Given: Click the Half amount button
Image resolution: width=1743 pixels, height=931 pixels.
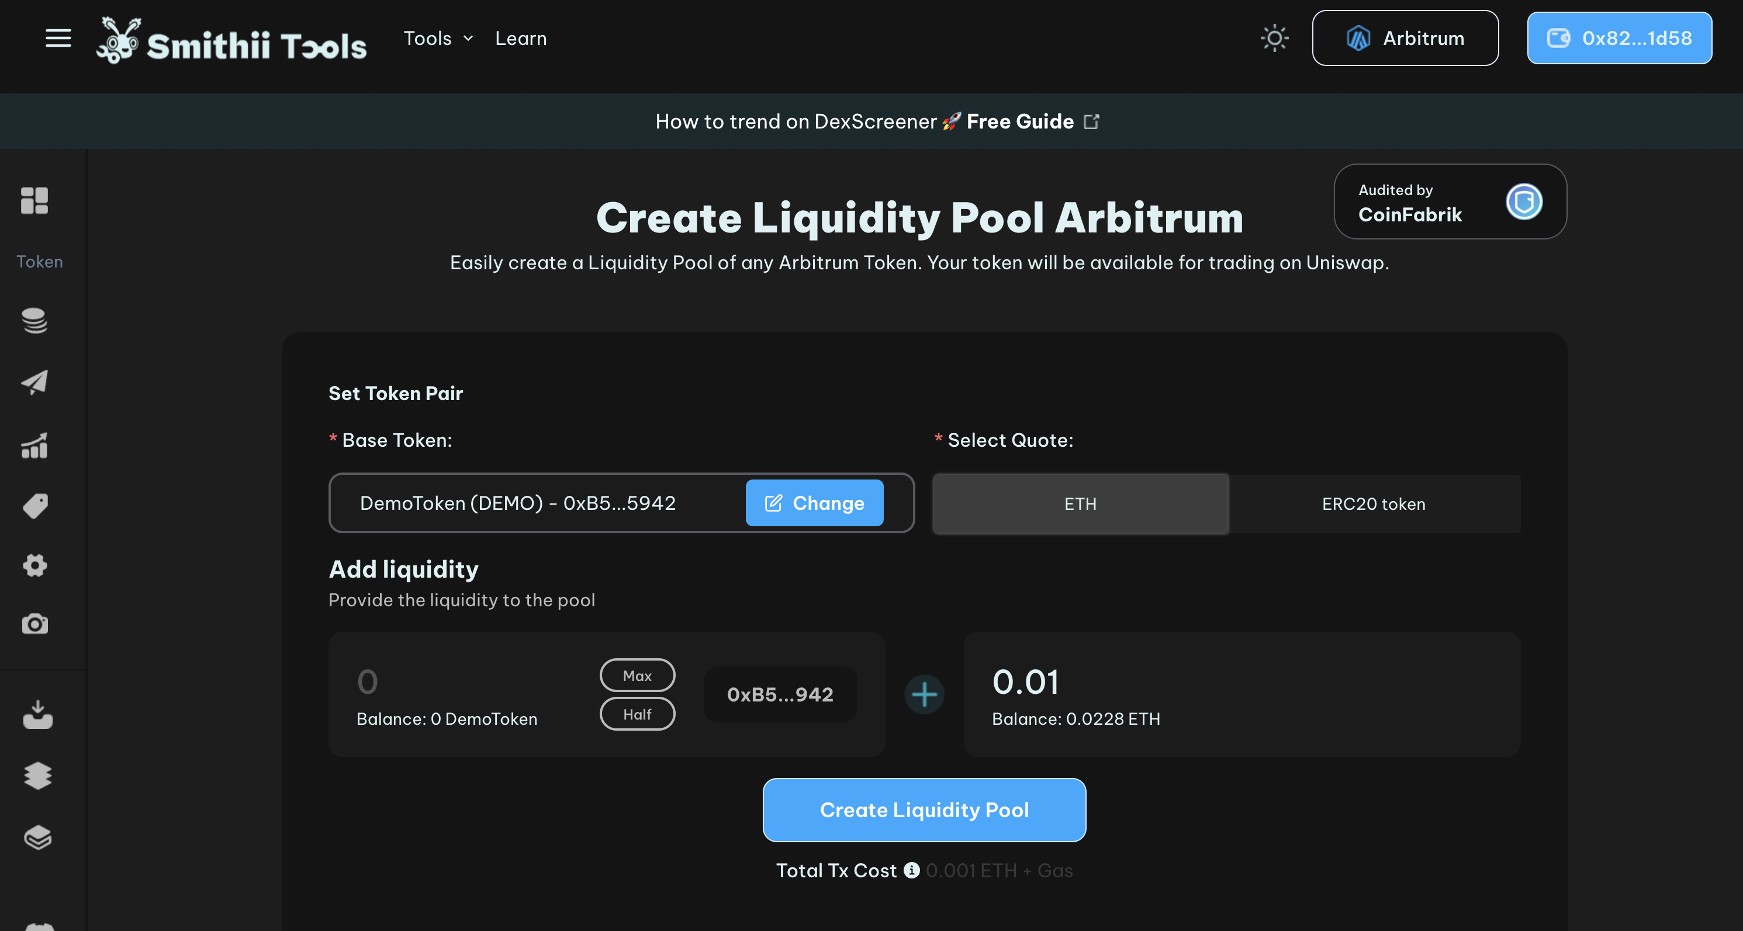Looking at the screenshot, I should (x=637, y=714).
